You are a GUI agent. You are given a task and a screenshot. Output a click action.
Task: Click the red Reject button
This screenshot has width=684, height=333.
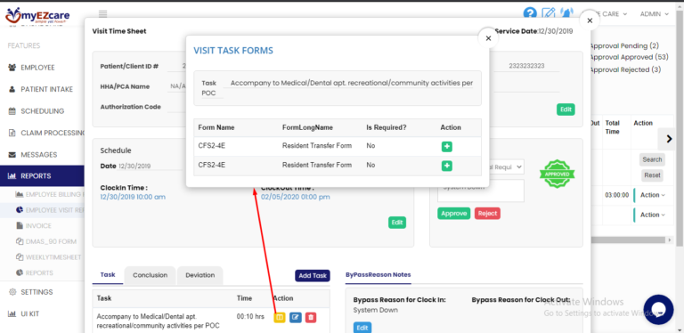pos(487,214)
